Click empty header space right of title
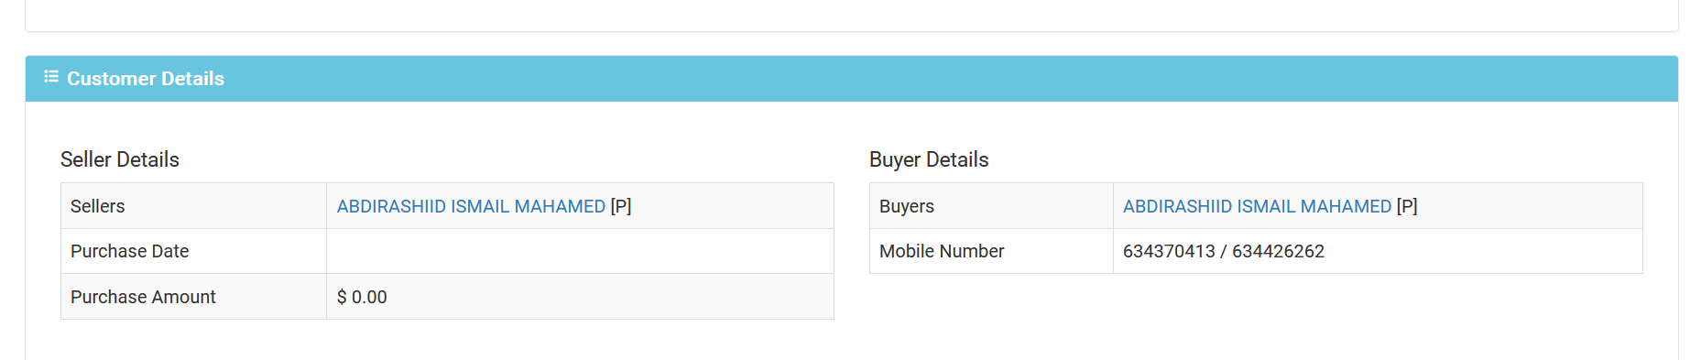Viewport: 1690px width, 360px height. click(951, 79)
